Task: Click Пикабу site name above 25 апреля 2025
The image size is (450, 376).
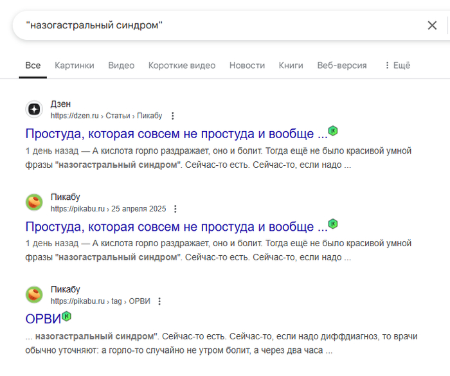Action: point(65,197)
